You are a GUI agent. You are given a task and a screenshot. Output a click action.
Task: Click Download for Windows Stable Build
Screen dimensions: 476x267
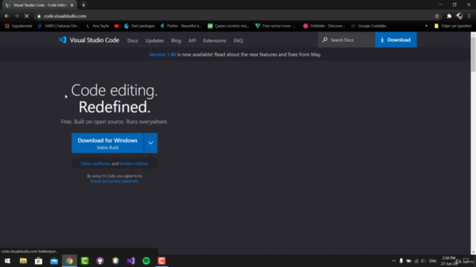[107, 143]
